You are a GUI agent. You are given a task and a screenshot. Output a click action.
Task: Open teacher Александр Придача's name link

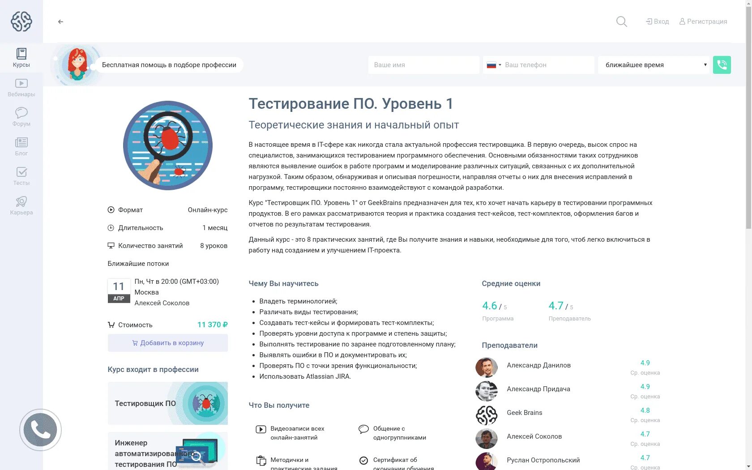pyautogui.click(x=538, y=389)
